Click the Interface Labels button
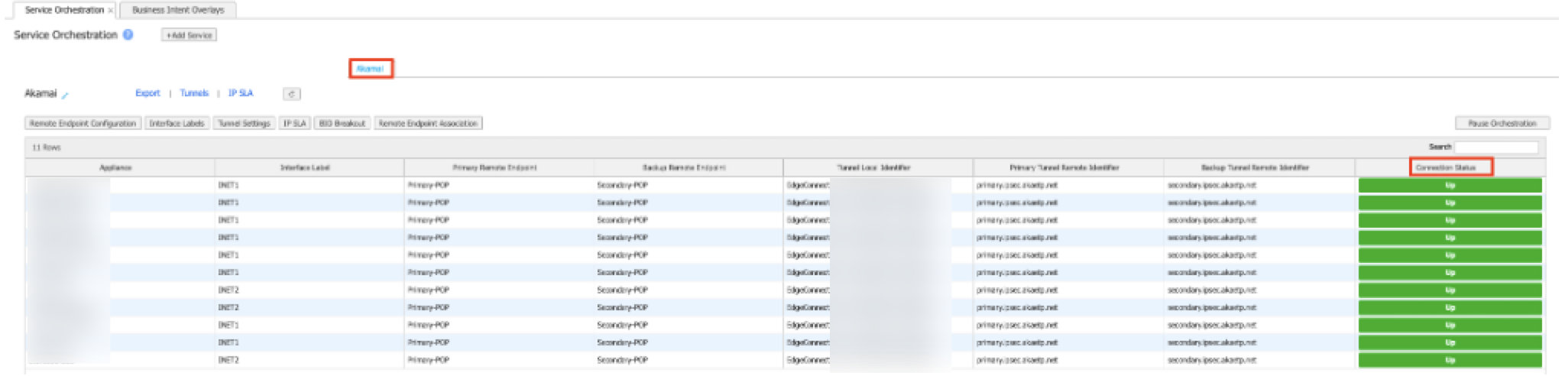The image size is (1565, 376). tap(177, 123)
